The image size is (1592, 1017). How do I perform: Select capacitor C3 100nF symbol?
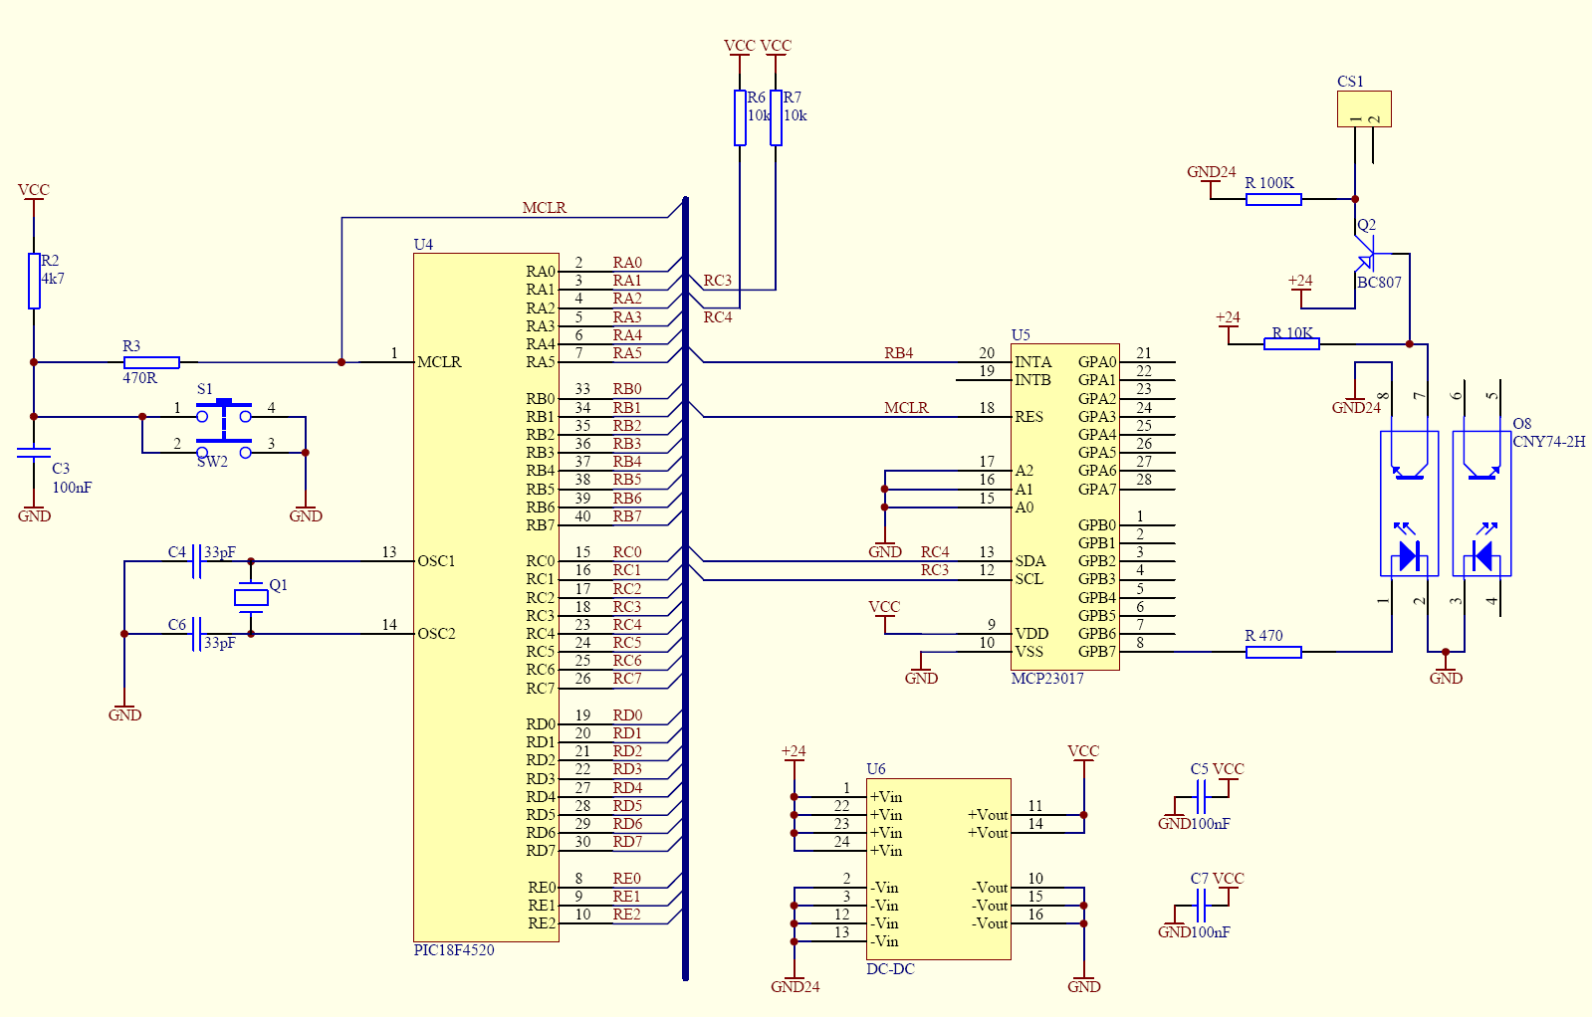[34, 453]
